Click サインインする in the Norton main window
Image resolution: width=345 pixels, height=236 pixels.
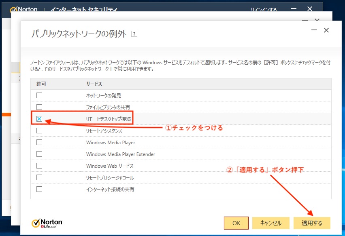click(x=264, y=9)
